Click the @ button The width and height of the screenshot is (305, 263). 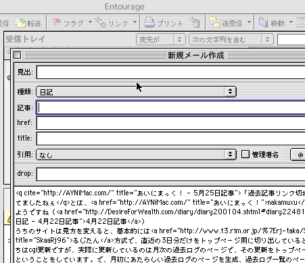298,155
